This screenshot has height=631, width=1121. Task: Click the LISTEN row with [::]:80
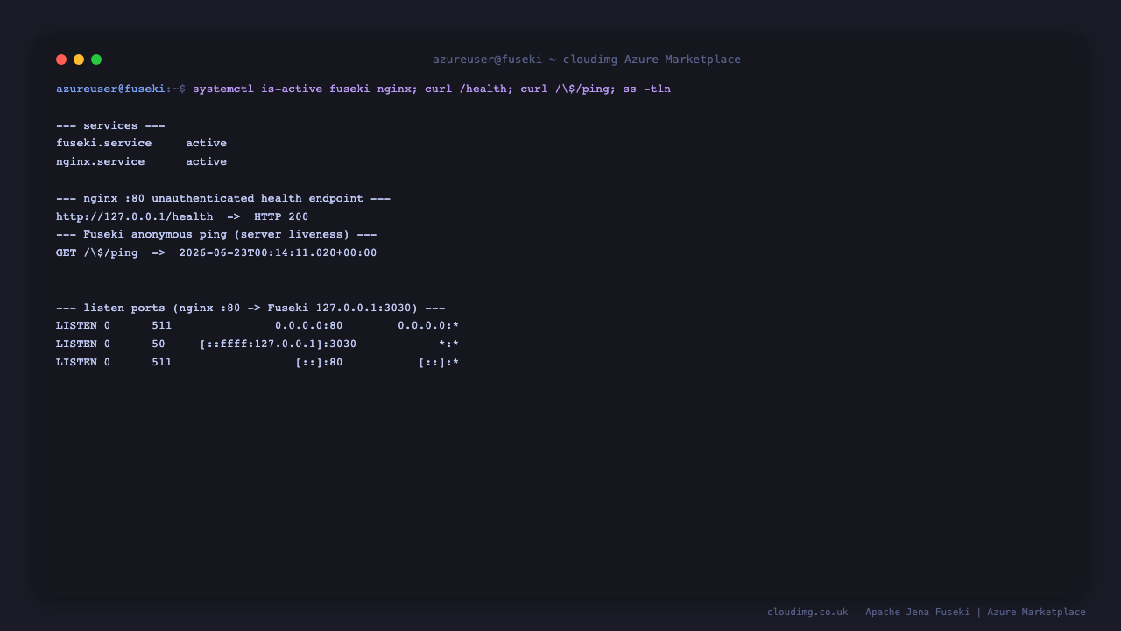pyautogui.click(x=257, y=362)
